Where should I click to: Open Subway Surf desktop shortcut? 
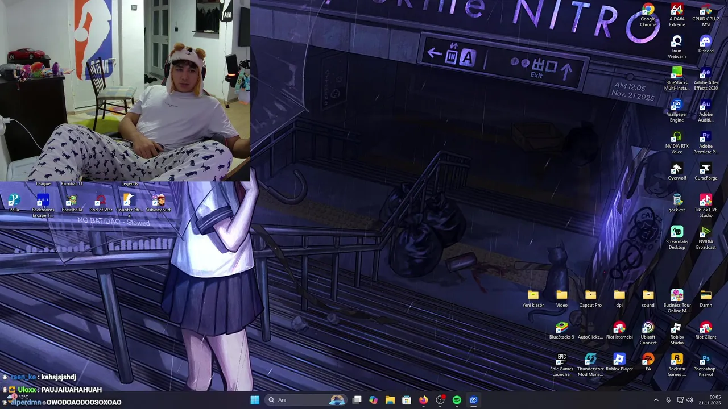coord(158,203)
